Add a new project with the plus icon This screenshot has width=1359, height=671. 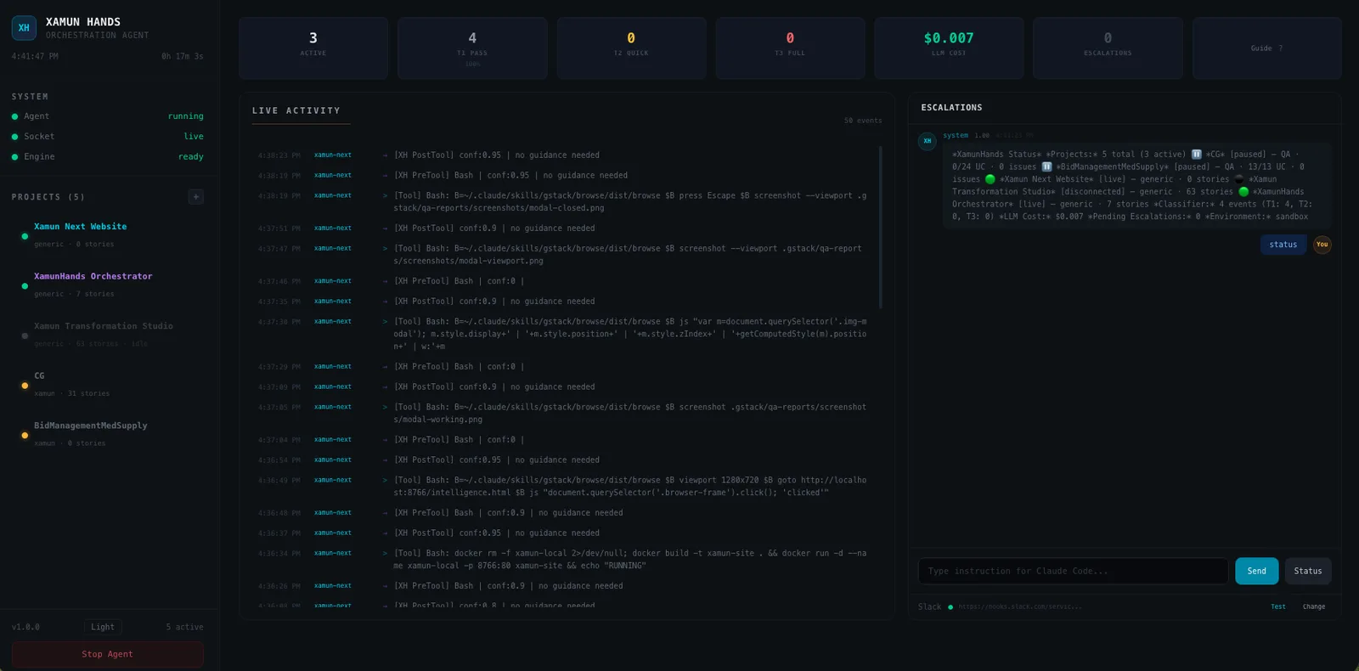click(195, 197)
